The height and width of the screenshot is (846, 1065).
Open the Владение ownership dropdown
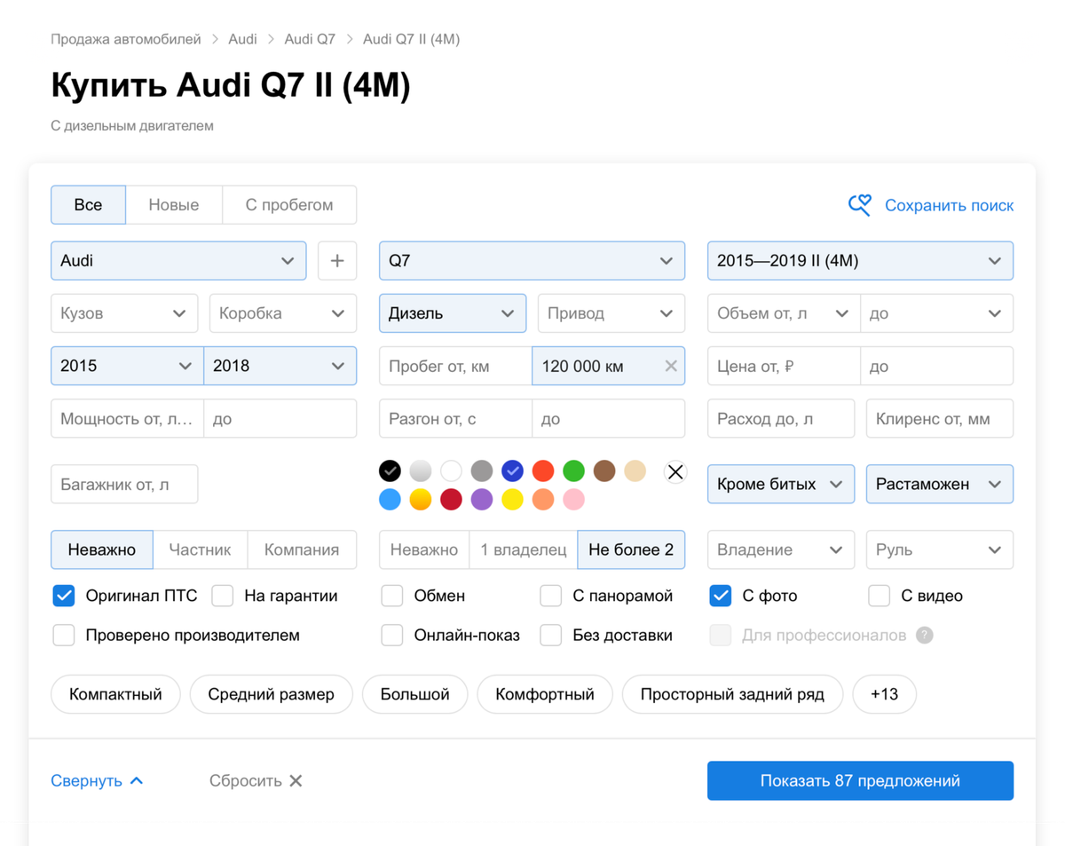click(781, 550)
